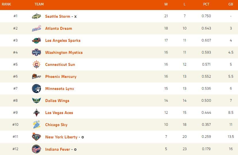Click the New York Liberty logo
The height and width of the screenshot is (155, 238).
(36, 137)
